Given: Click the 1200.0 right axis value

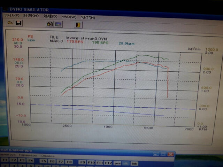Looking at the screenshot, I should pos(212,49).
